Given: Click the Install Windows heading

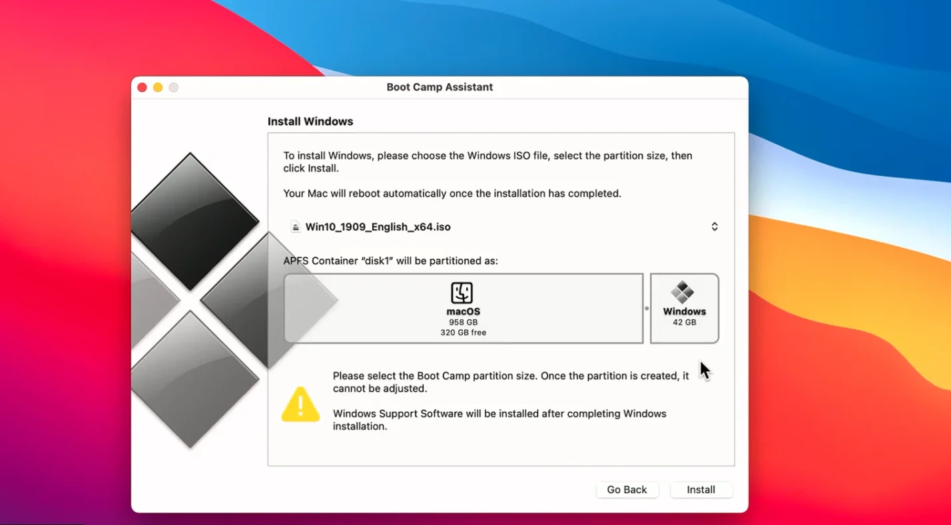Looking at the screenshot, I should [x=310, y=121].
